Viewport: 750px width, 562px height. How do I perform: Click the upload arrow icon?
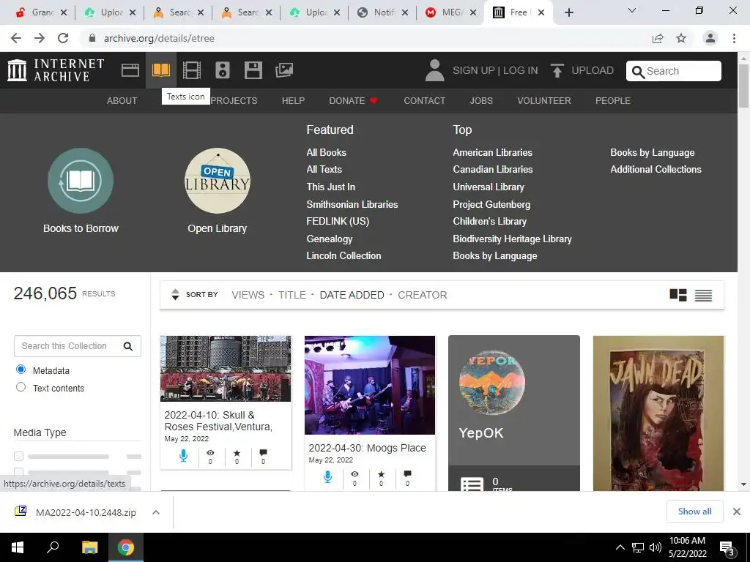pyautogui.click(x=557, y=70)
